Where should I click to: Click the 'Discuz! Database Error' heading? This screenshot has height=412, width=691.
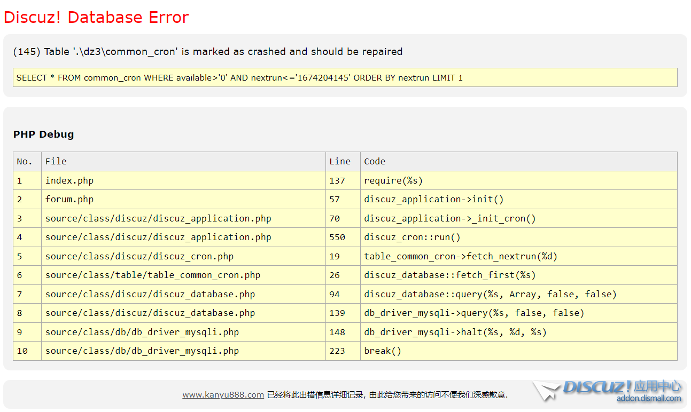tap(96, 17)
